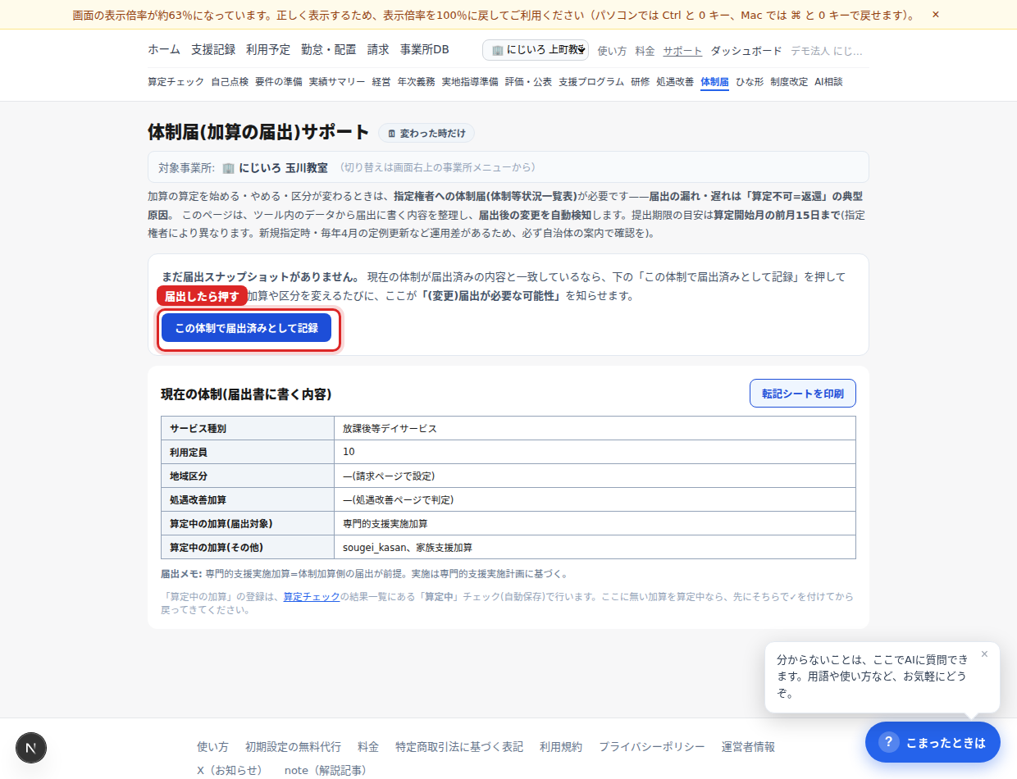Click the building icon beside にじいろ 玉川教室

pos(229,167)
